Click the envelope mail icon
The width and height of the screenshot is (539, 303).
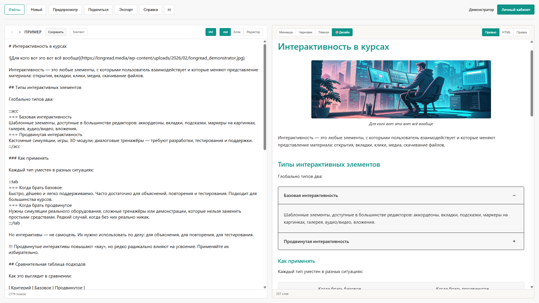(x=169, y=10)
